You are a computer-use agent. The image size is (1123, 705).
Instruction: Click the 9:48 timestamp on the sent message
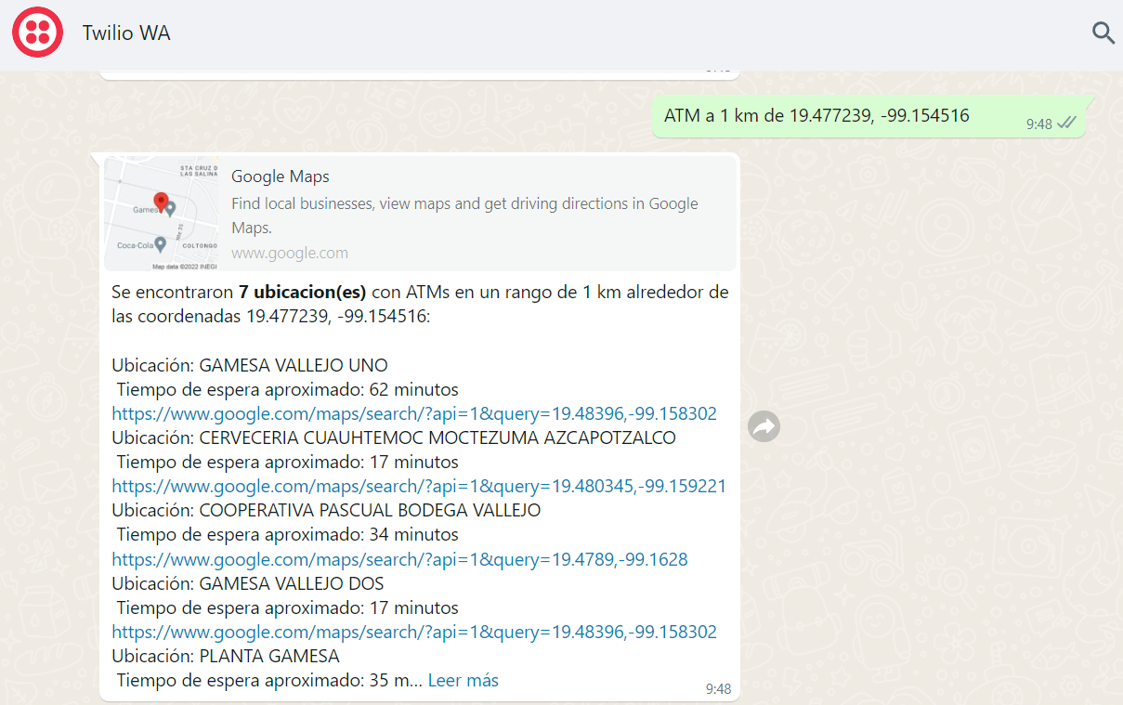click(x=1038, y=122)
